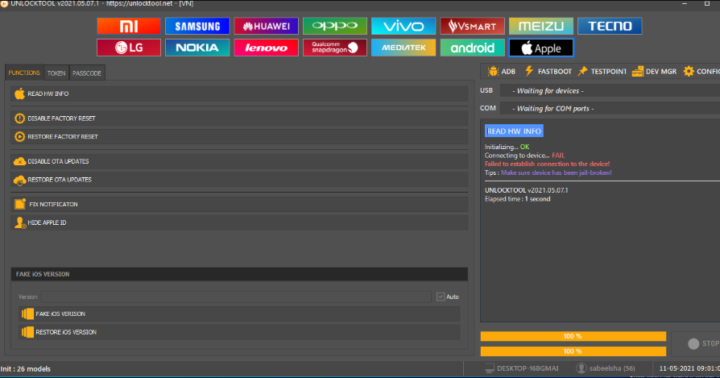Toggle the Auto version checkbox

[441, 297]
